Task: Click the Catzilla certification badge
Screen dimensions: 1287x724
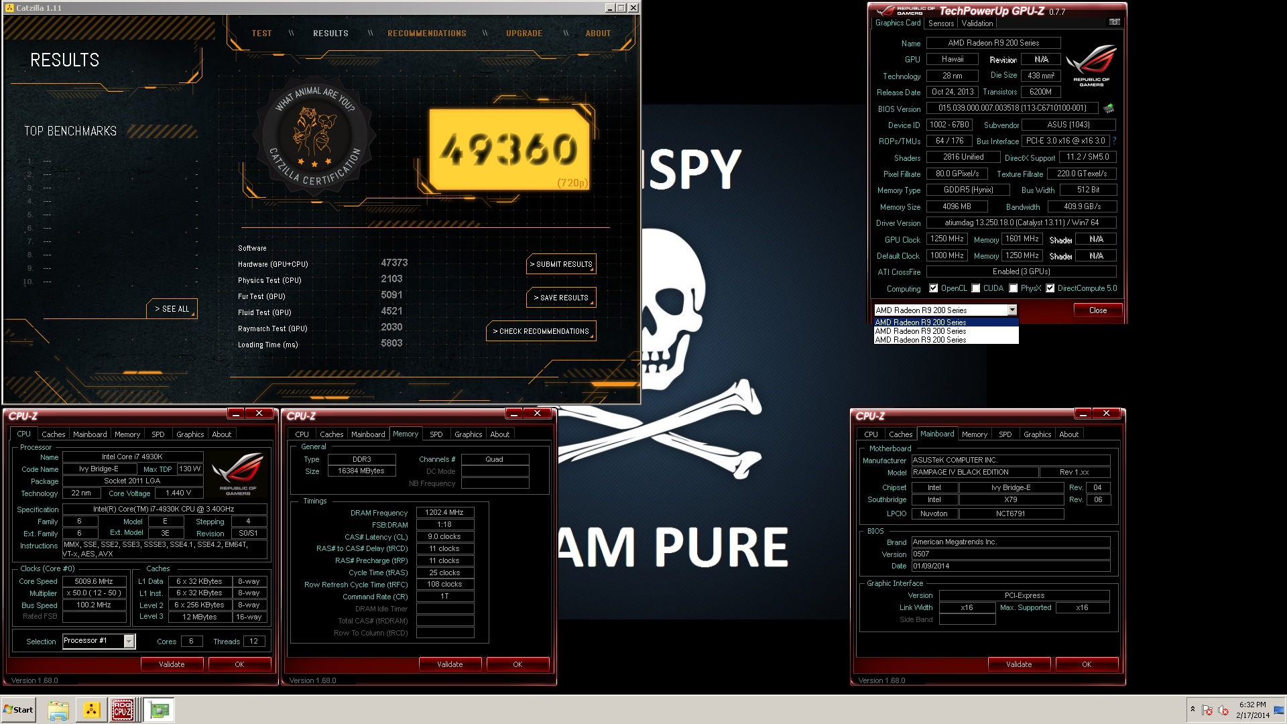Action: click(314, 136)
